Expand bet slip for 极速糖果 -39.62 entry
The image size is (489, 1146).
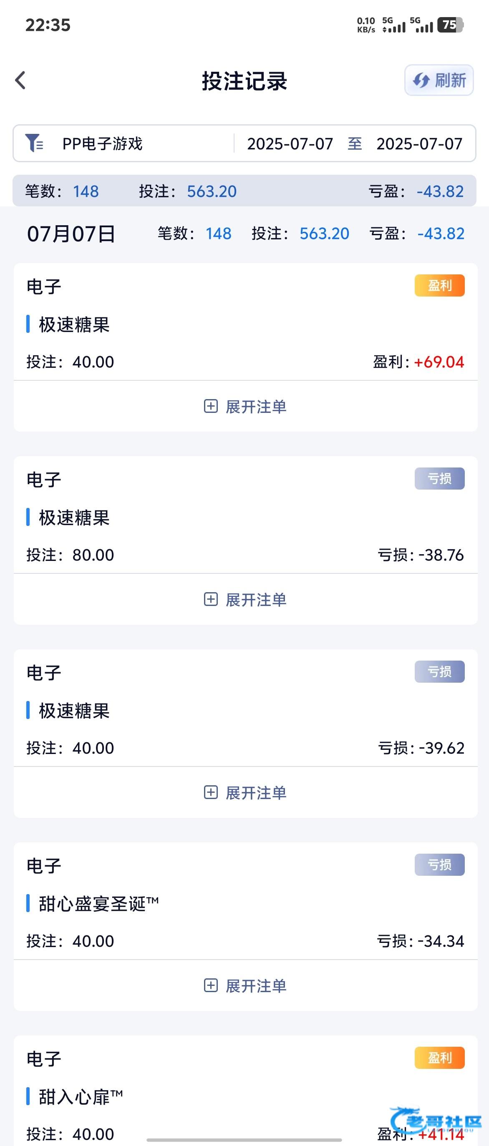tap(245, 793)
